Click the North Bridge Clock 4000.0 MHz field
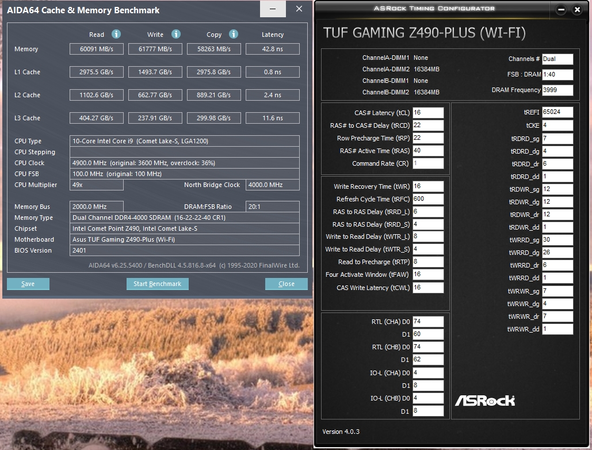 273,185
